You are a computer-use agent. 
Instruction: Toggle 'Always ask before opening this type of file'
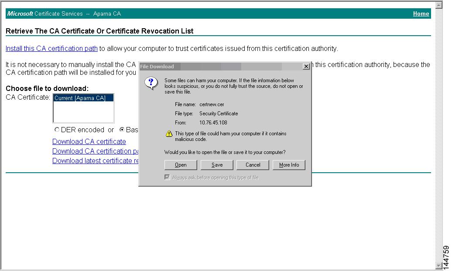pos(167,177)
